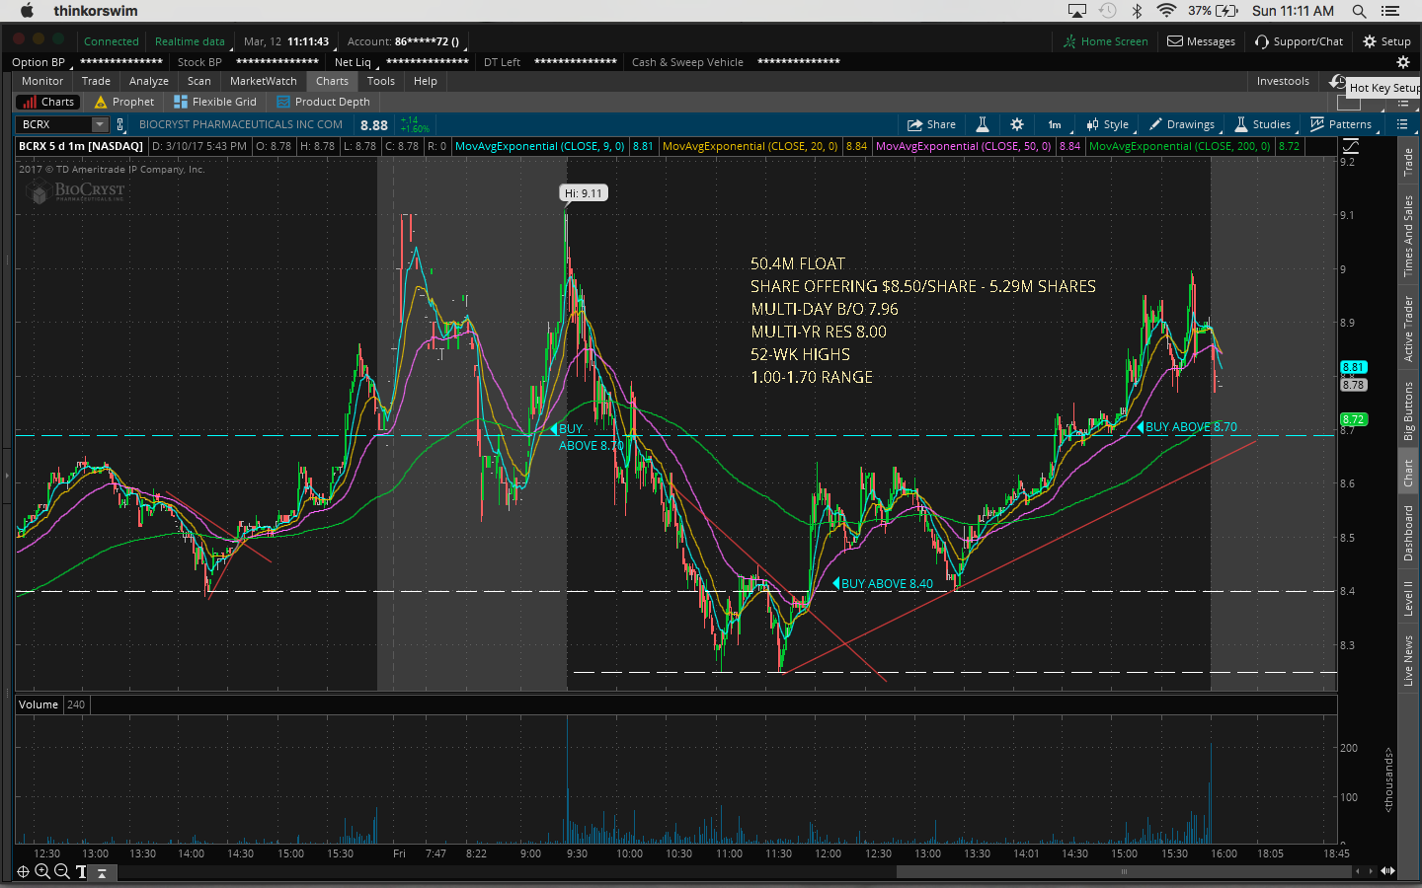
Task: Toggle the Active Trader side panel
Action: click(x=1408, y=329)
